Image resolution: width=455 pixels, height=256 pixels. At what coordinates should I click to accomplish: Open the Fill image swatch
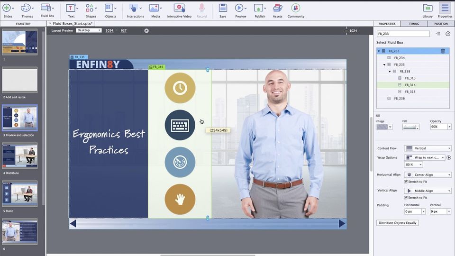(x=384, y=127)
